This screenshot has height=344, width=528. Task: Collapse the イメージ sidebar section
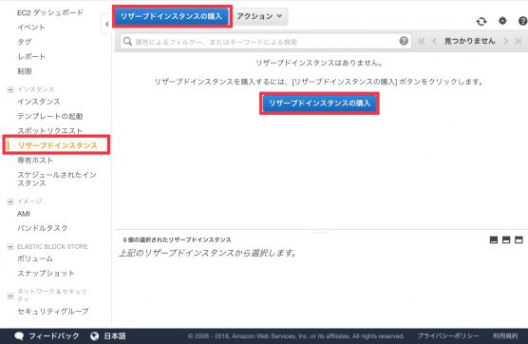(10, 201)
